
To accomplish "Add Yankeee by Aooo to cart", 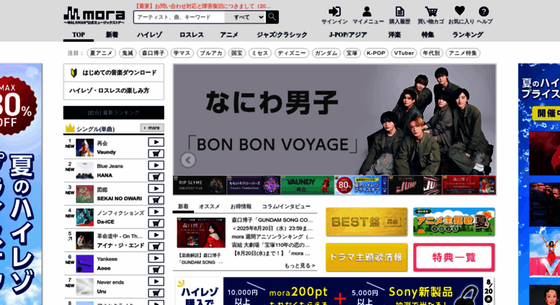I will pos(156,270).
